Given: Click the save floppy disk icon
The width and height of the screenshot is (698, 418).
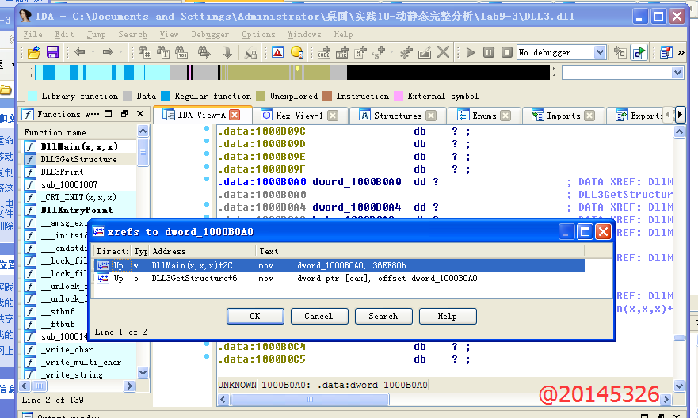Looking at the screenshot, I should pos(52,52).
